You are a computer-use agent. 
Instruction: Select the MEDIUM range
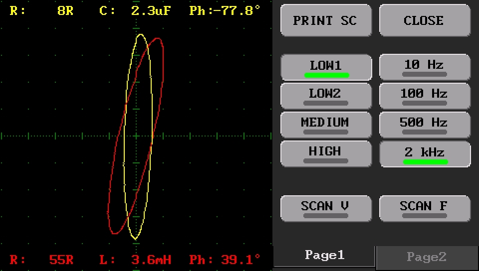(x=326, y=125)
